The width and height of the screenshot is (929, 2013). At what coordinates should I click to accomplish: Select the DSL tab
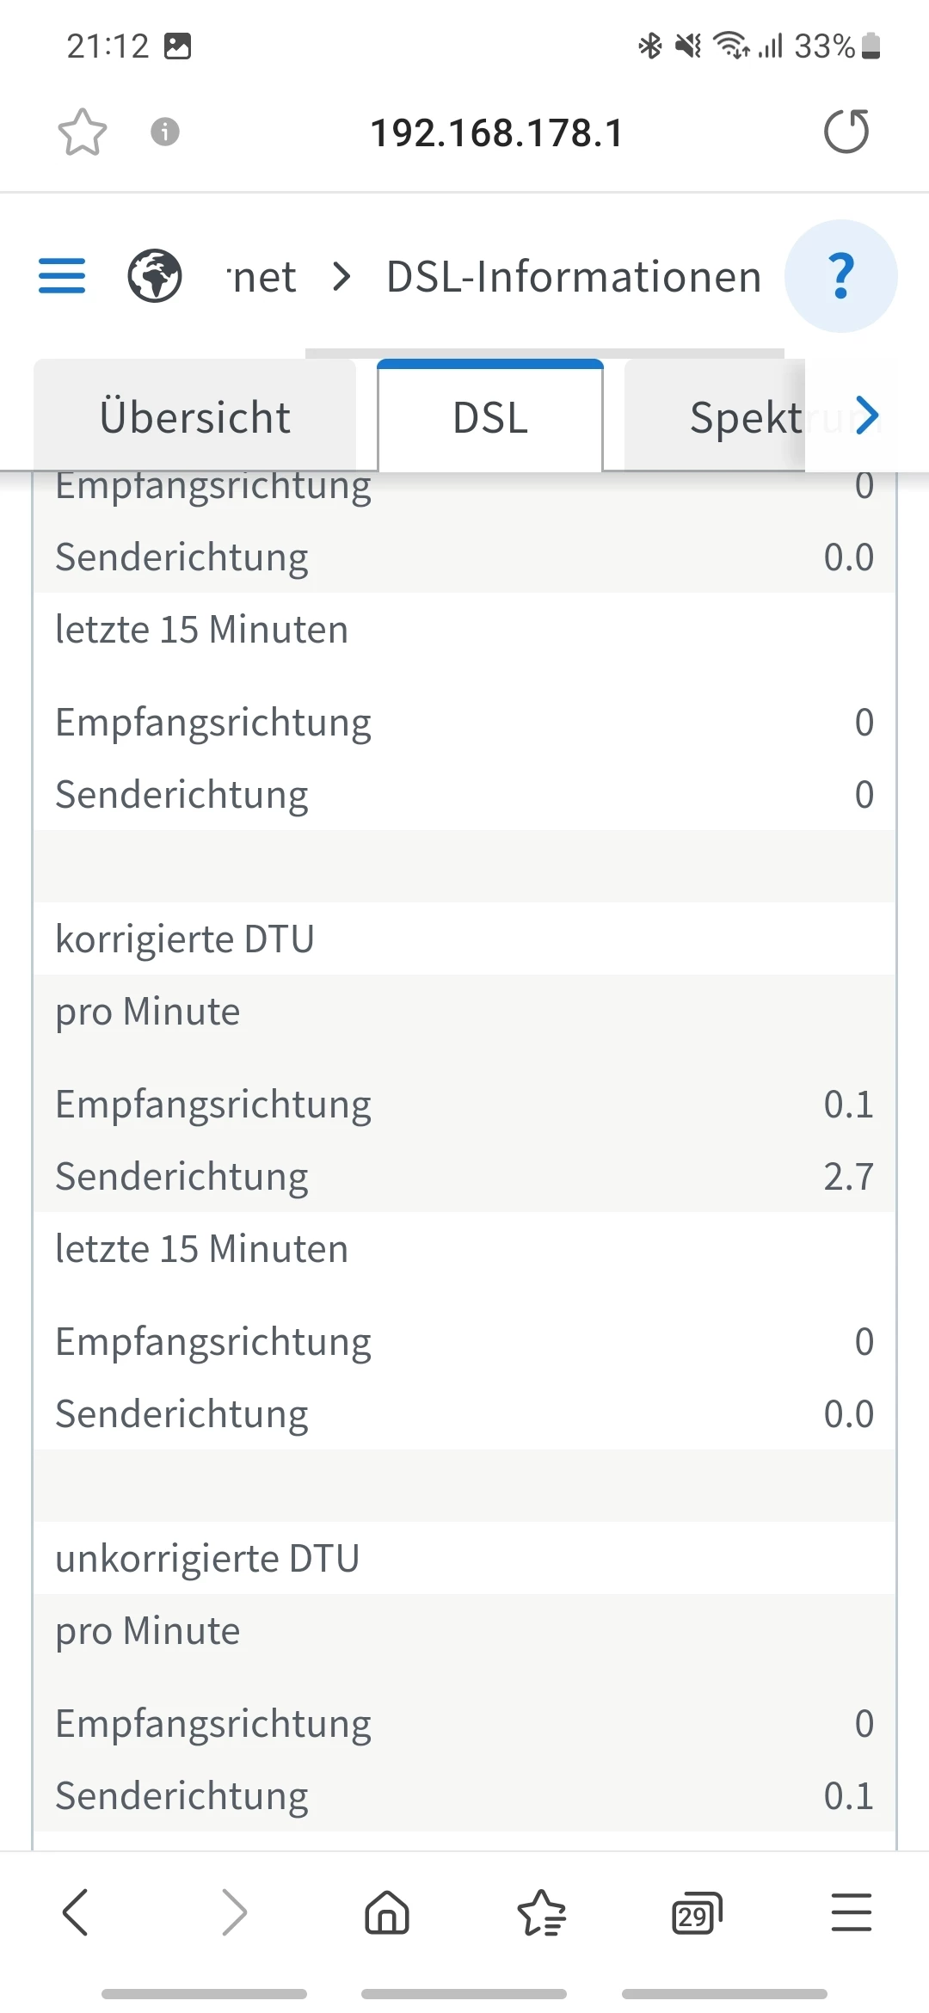pyautogui.click(x=490, y=417)
